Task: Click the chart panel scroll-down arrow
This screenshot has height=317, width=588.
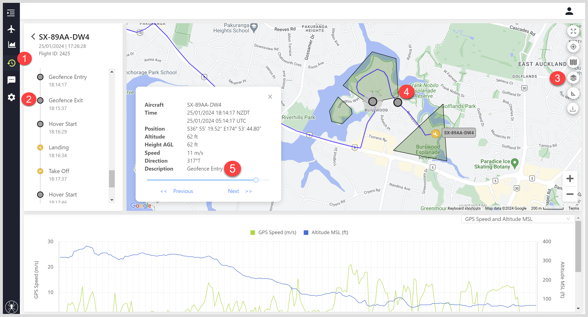Action: (x=578, y=308)
